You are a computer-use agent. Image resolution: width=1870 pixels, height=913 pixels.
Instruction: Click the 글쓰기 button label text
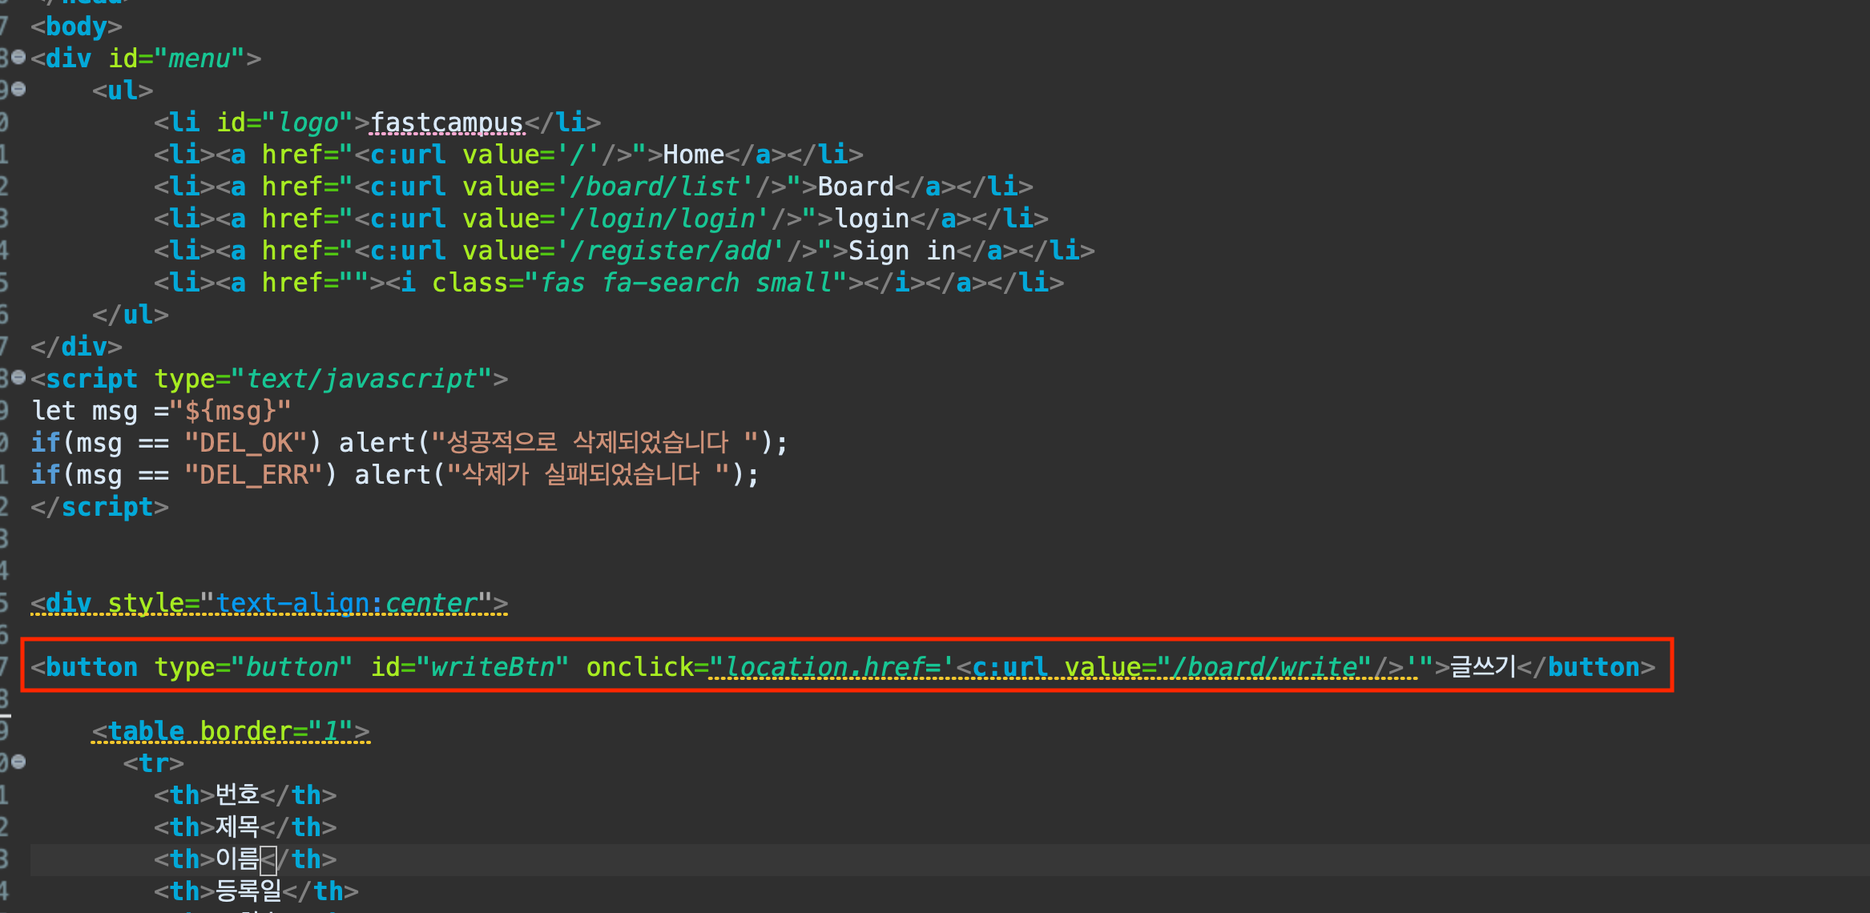pos(1482,667)
